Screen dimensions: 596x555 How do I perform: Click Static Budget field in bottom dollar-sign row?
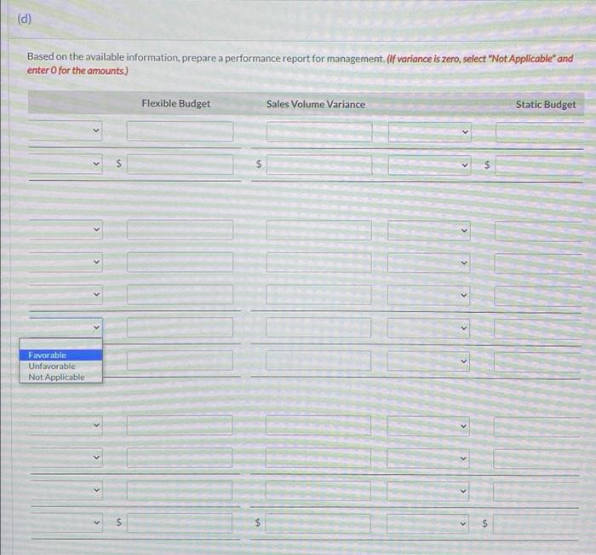(x=536, y=523)
